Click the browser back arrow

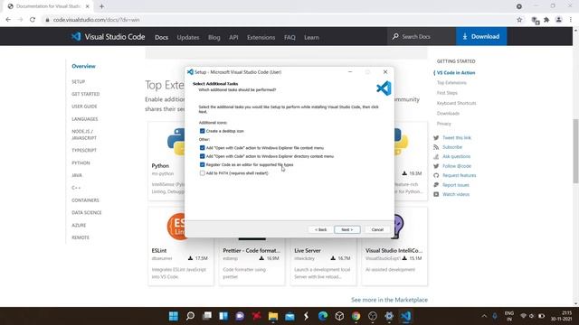[8, 20]
